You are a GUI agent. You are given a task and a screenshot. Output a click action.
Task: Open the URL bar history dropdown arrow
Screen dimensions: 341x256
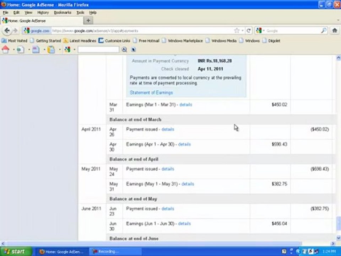click(x=243, y=31)
